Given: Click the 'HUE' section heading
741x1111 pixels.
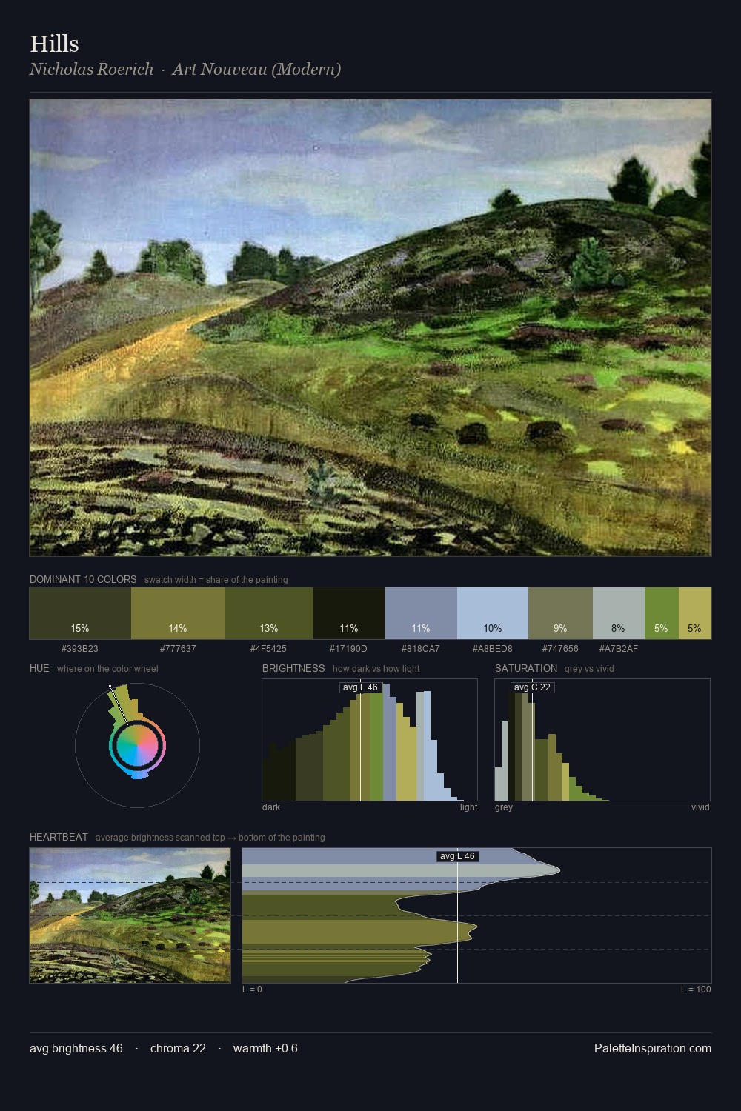Looking at the screenshot, I should point(39,668).
